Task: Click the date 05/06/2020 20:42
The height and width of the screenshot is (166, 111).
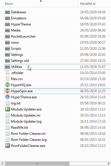Action: (93, 55)
